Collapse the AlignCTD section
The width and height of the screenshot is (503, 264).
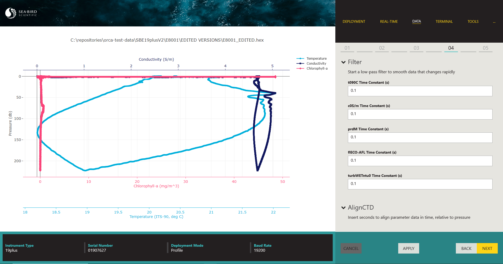point(343,208)
